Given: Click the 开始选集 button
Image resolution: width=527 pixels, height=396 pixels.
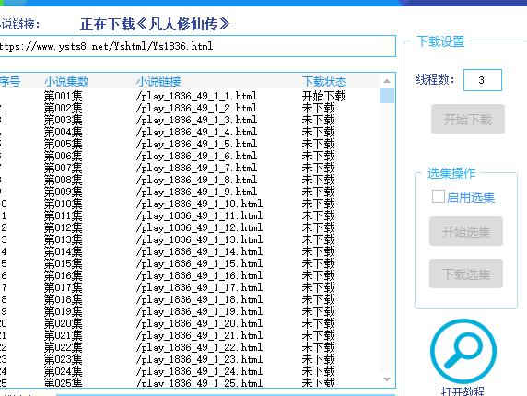Looking at the screenshot, I should click(x=466, y=231).
